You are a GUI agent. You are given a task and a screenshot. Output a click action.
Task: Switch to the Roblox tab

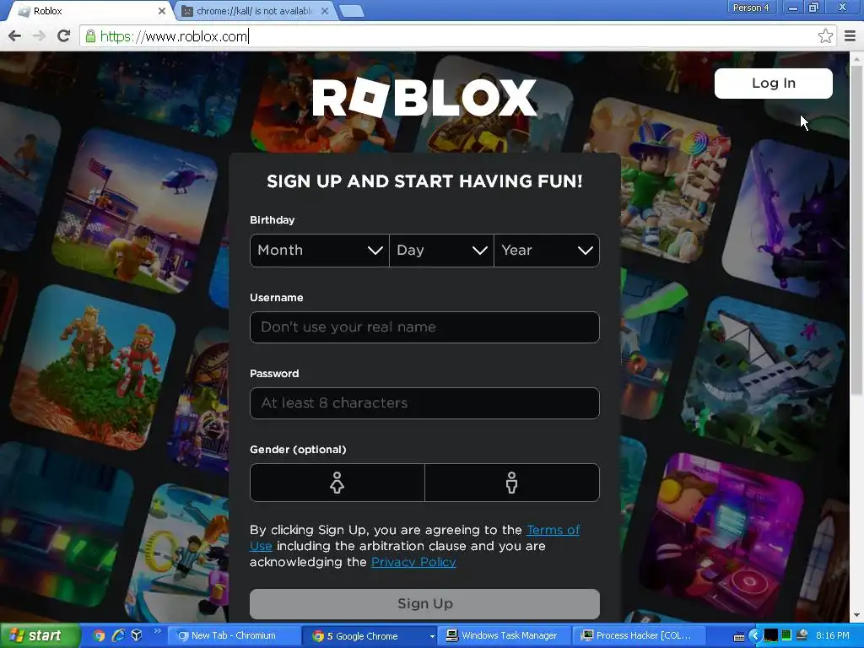pyautogui.click(x=88, y=11)
